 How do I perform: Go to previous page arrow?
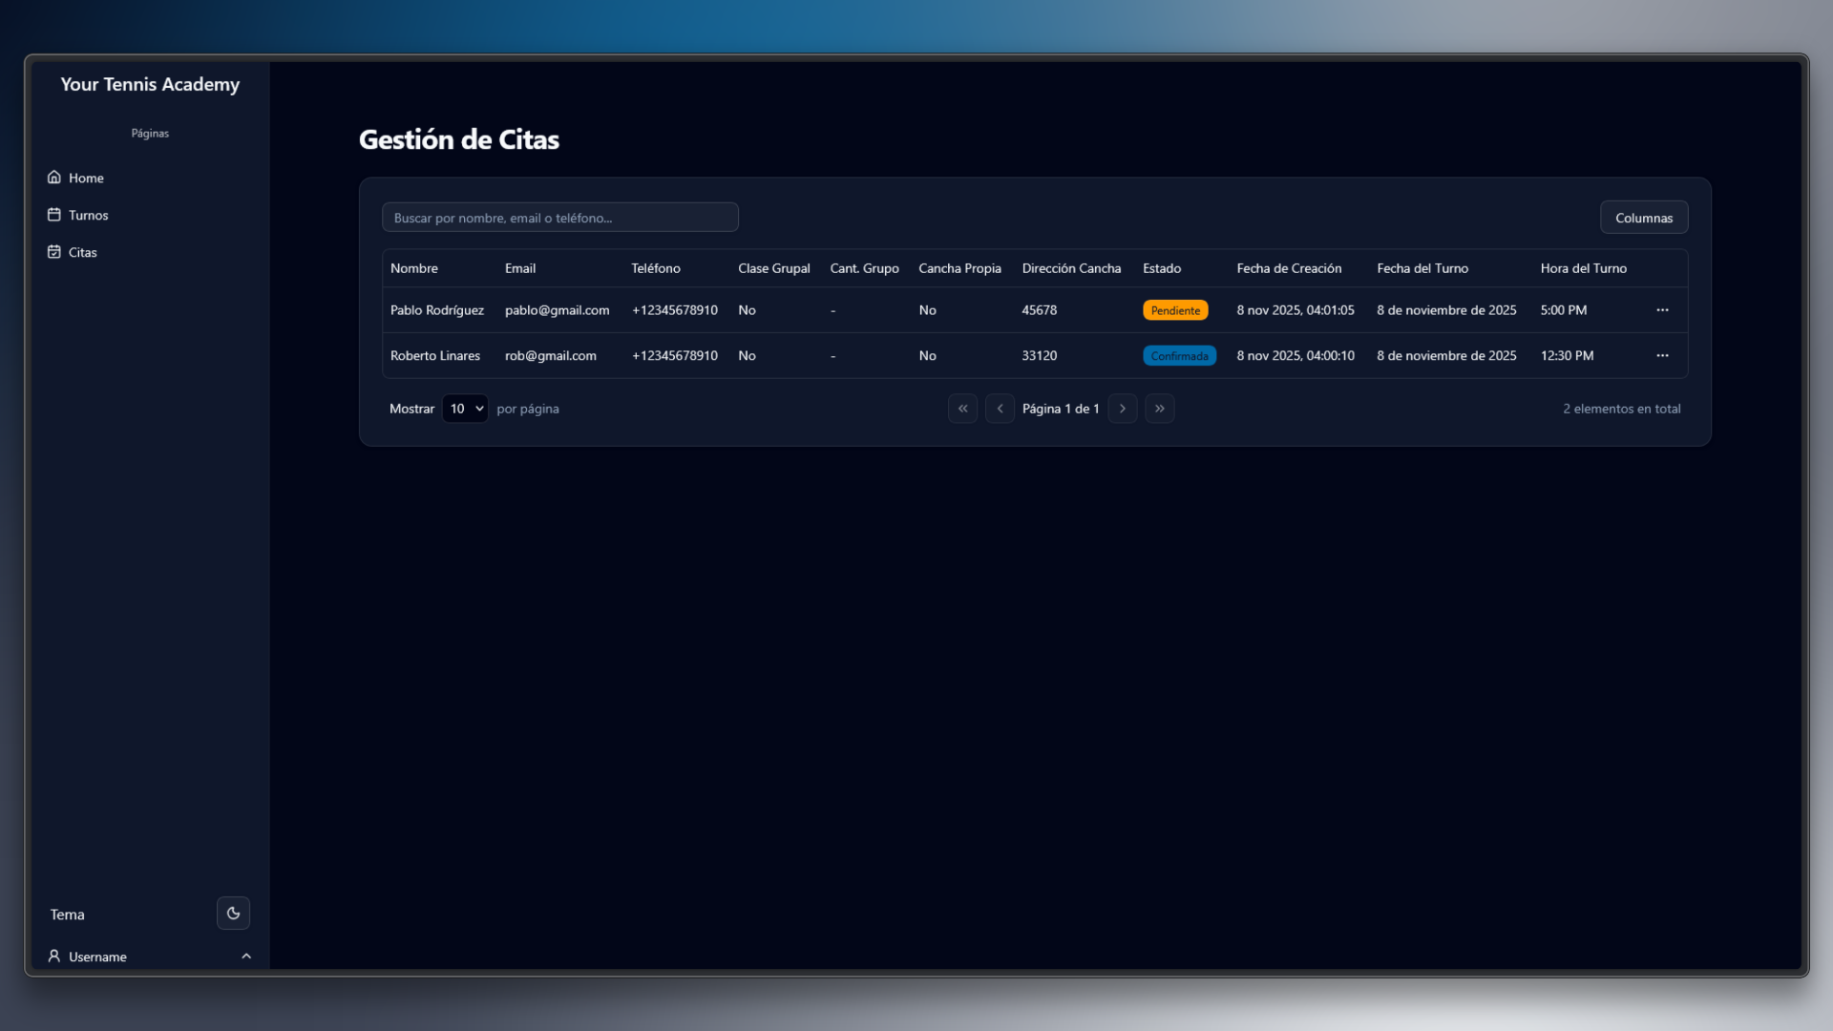(x=1000, y=409)
